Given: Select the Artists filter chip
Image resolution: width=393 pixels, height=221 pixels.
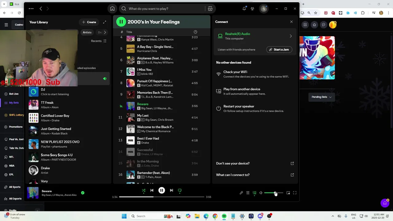Looking at the screenshot, I should [87, 32].
